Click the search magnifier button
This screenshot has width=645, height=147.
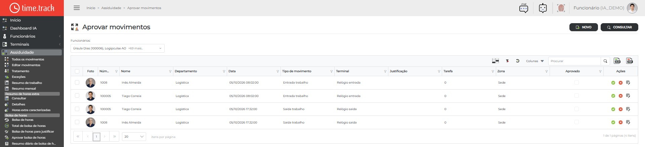click(x=605, y=61)
